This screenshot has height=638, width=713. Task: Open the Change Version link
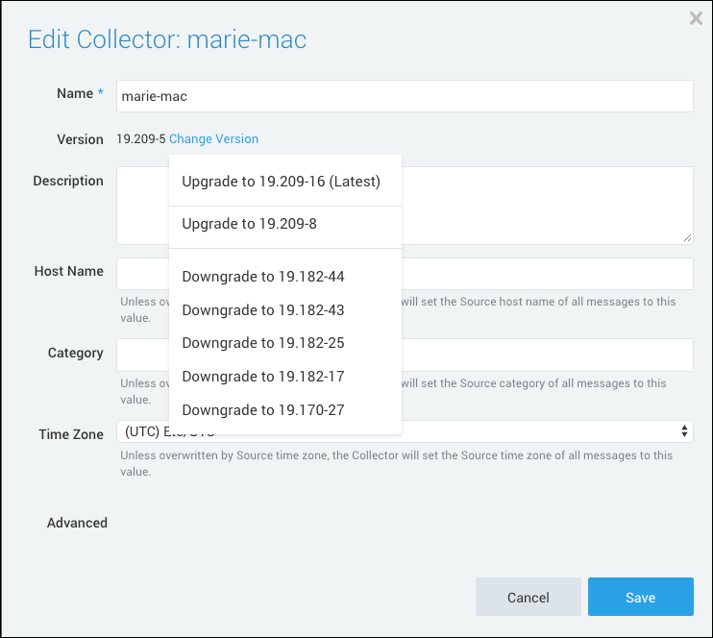[213, 139]
